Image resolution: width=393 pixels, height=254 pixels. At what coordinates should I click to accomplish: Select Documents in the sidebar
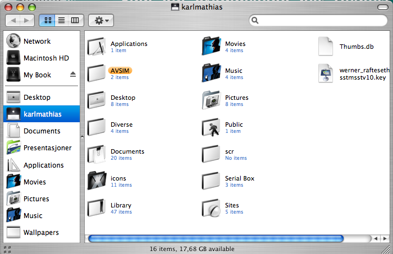pyautogui.click(x=42, y=131)
